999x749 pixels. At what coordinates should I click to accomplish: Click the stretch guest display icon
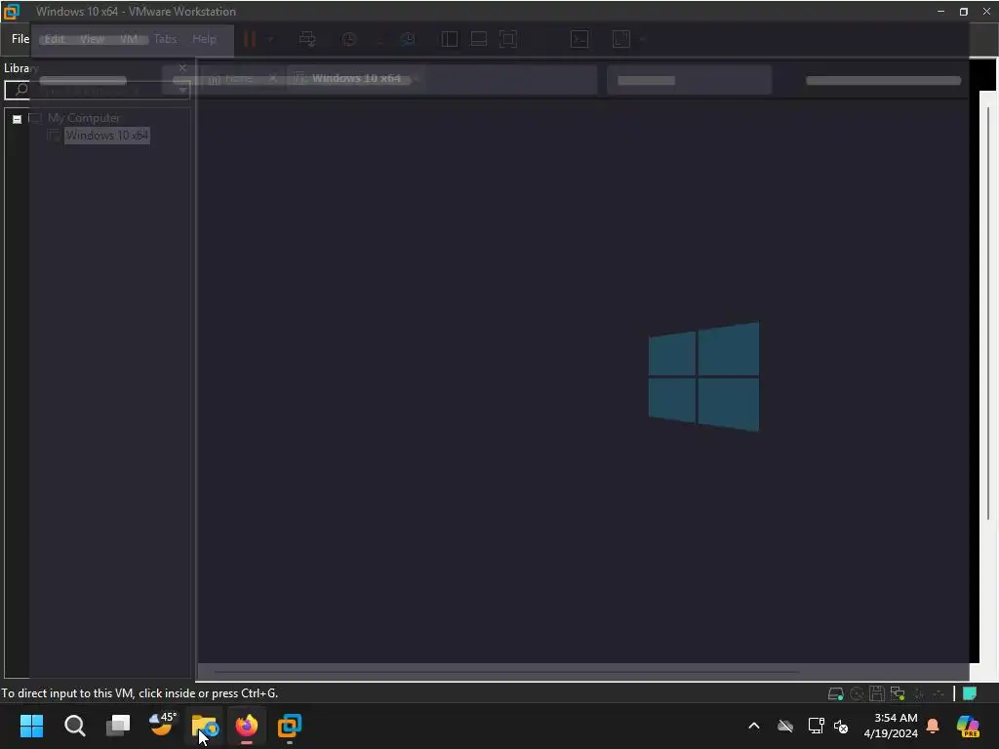(621, 39)
